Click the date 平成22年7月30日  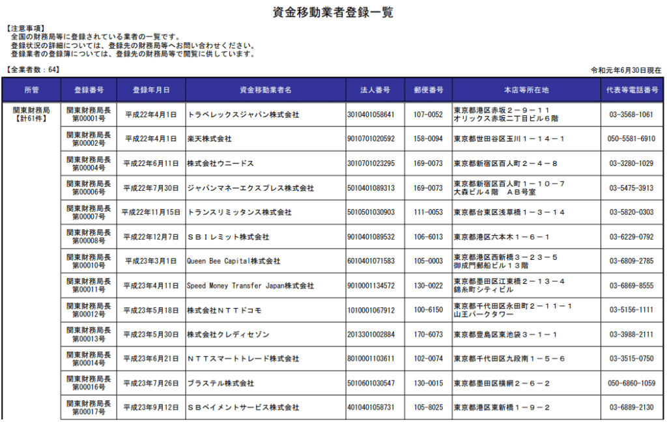151,188
